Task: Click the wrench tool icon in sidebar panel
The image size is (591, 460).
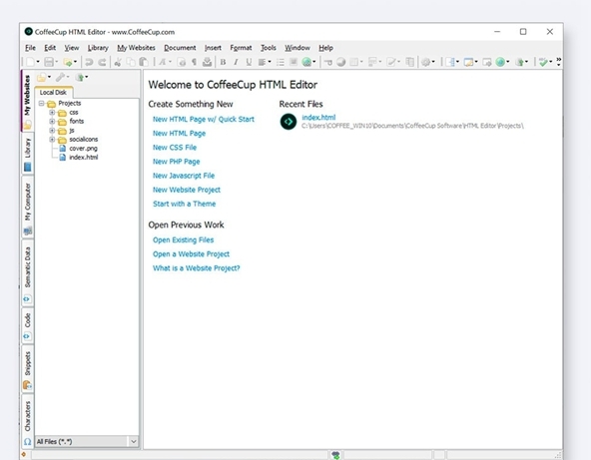Action: 60,77
